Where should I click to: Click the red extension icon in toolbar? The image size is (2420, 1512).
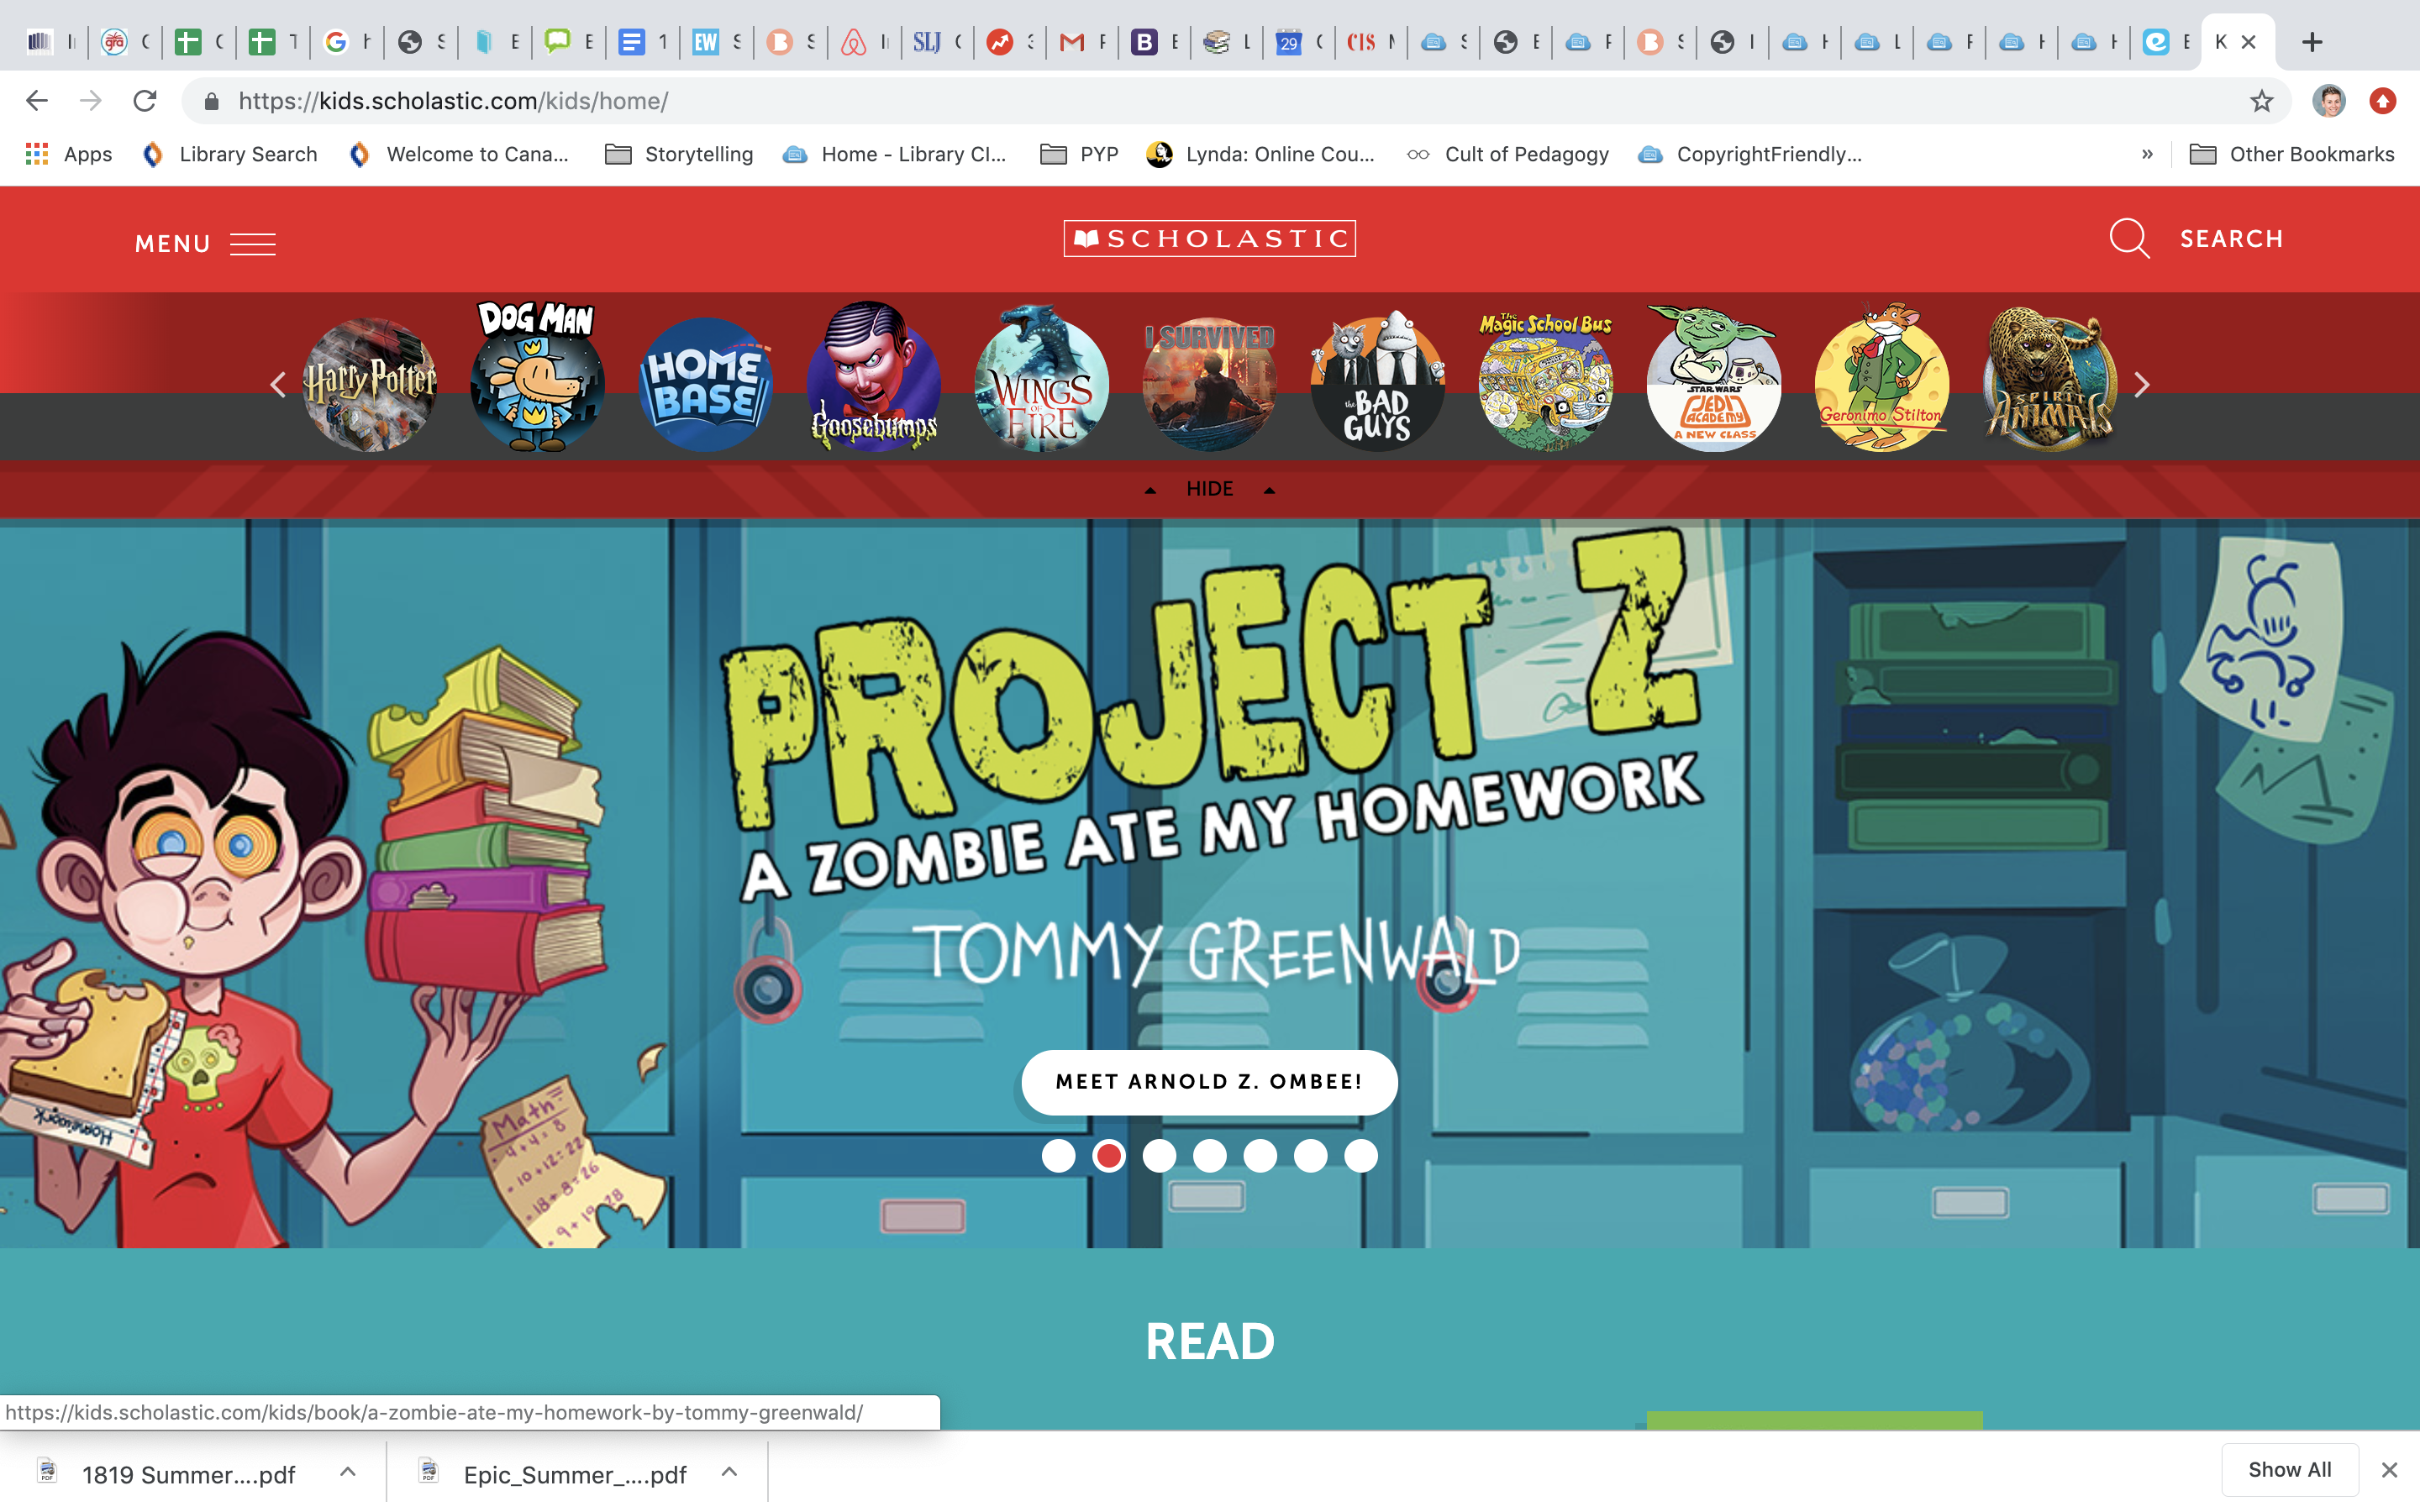2383,101
